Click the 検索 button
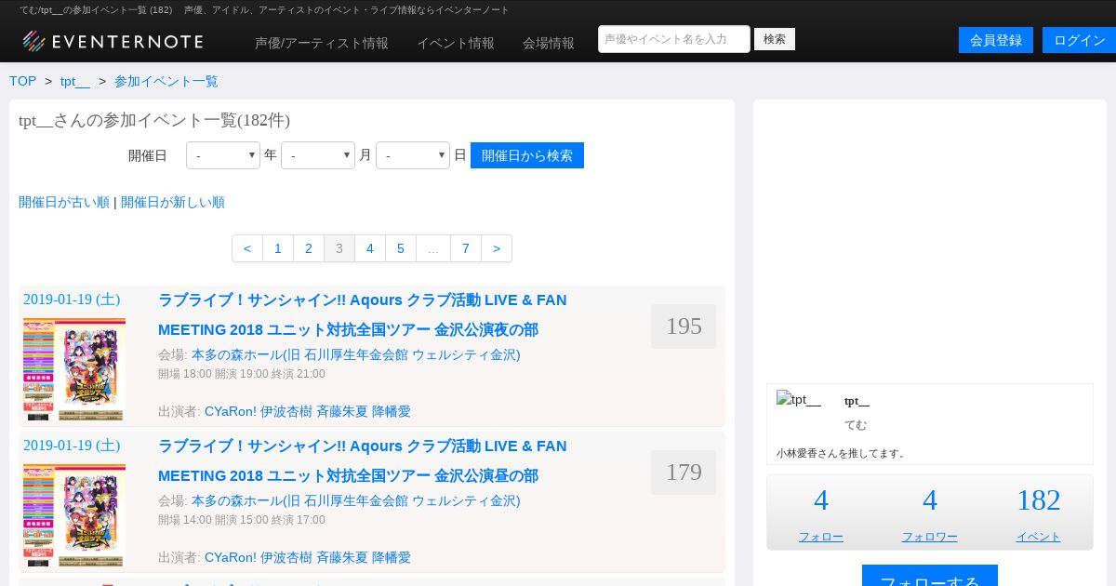Screen dimensions: 1116x586 tap(775, 39)
